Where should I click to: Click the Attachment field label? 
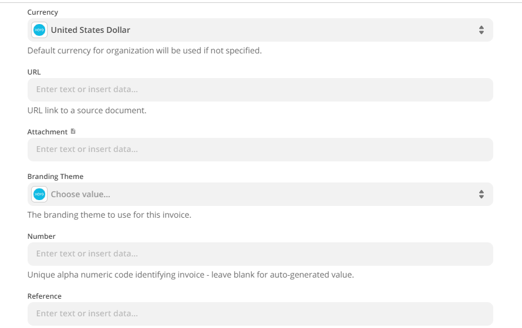(x=47, y=132)
